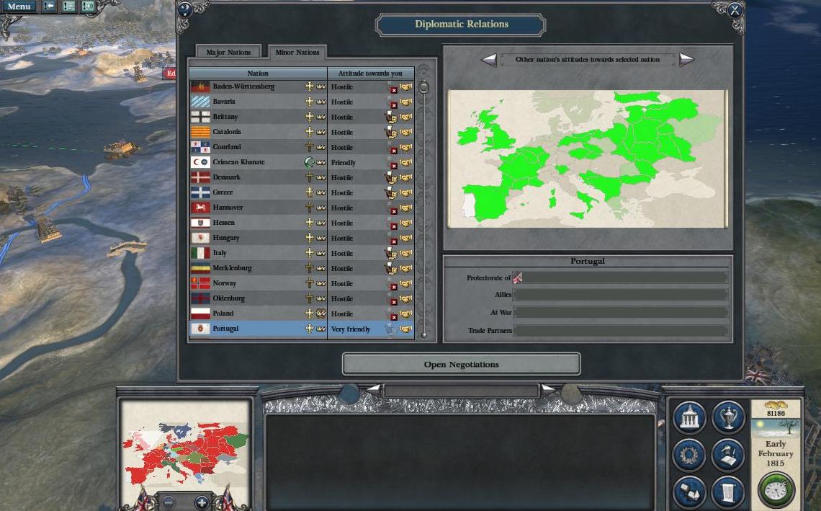Select the Bavaria row
The width and height of the screenshot is (821, 511).
point(302,102)
